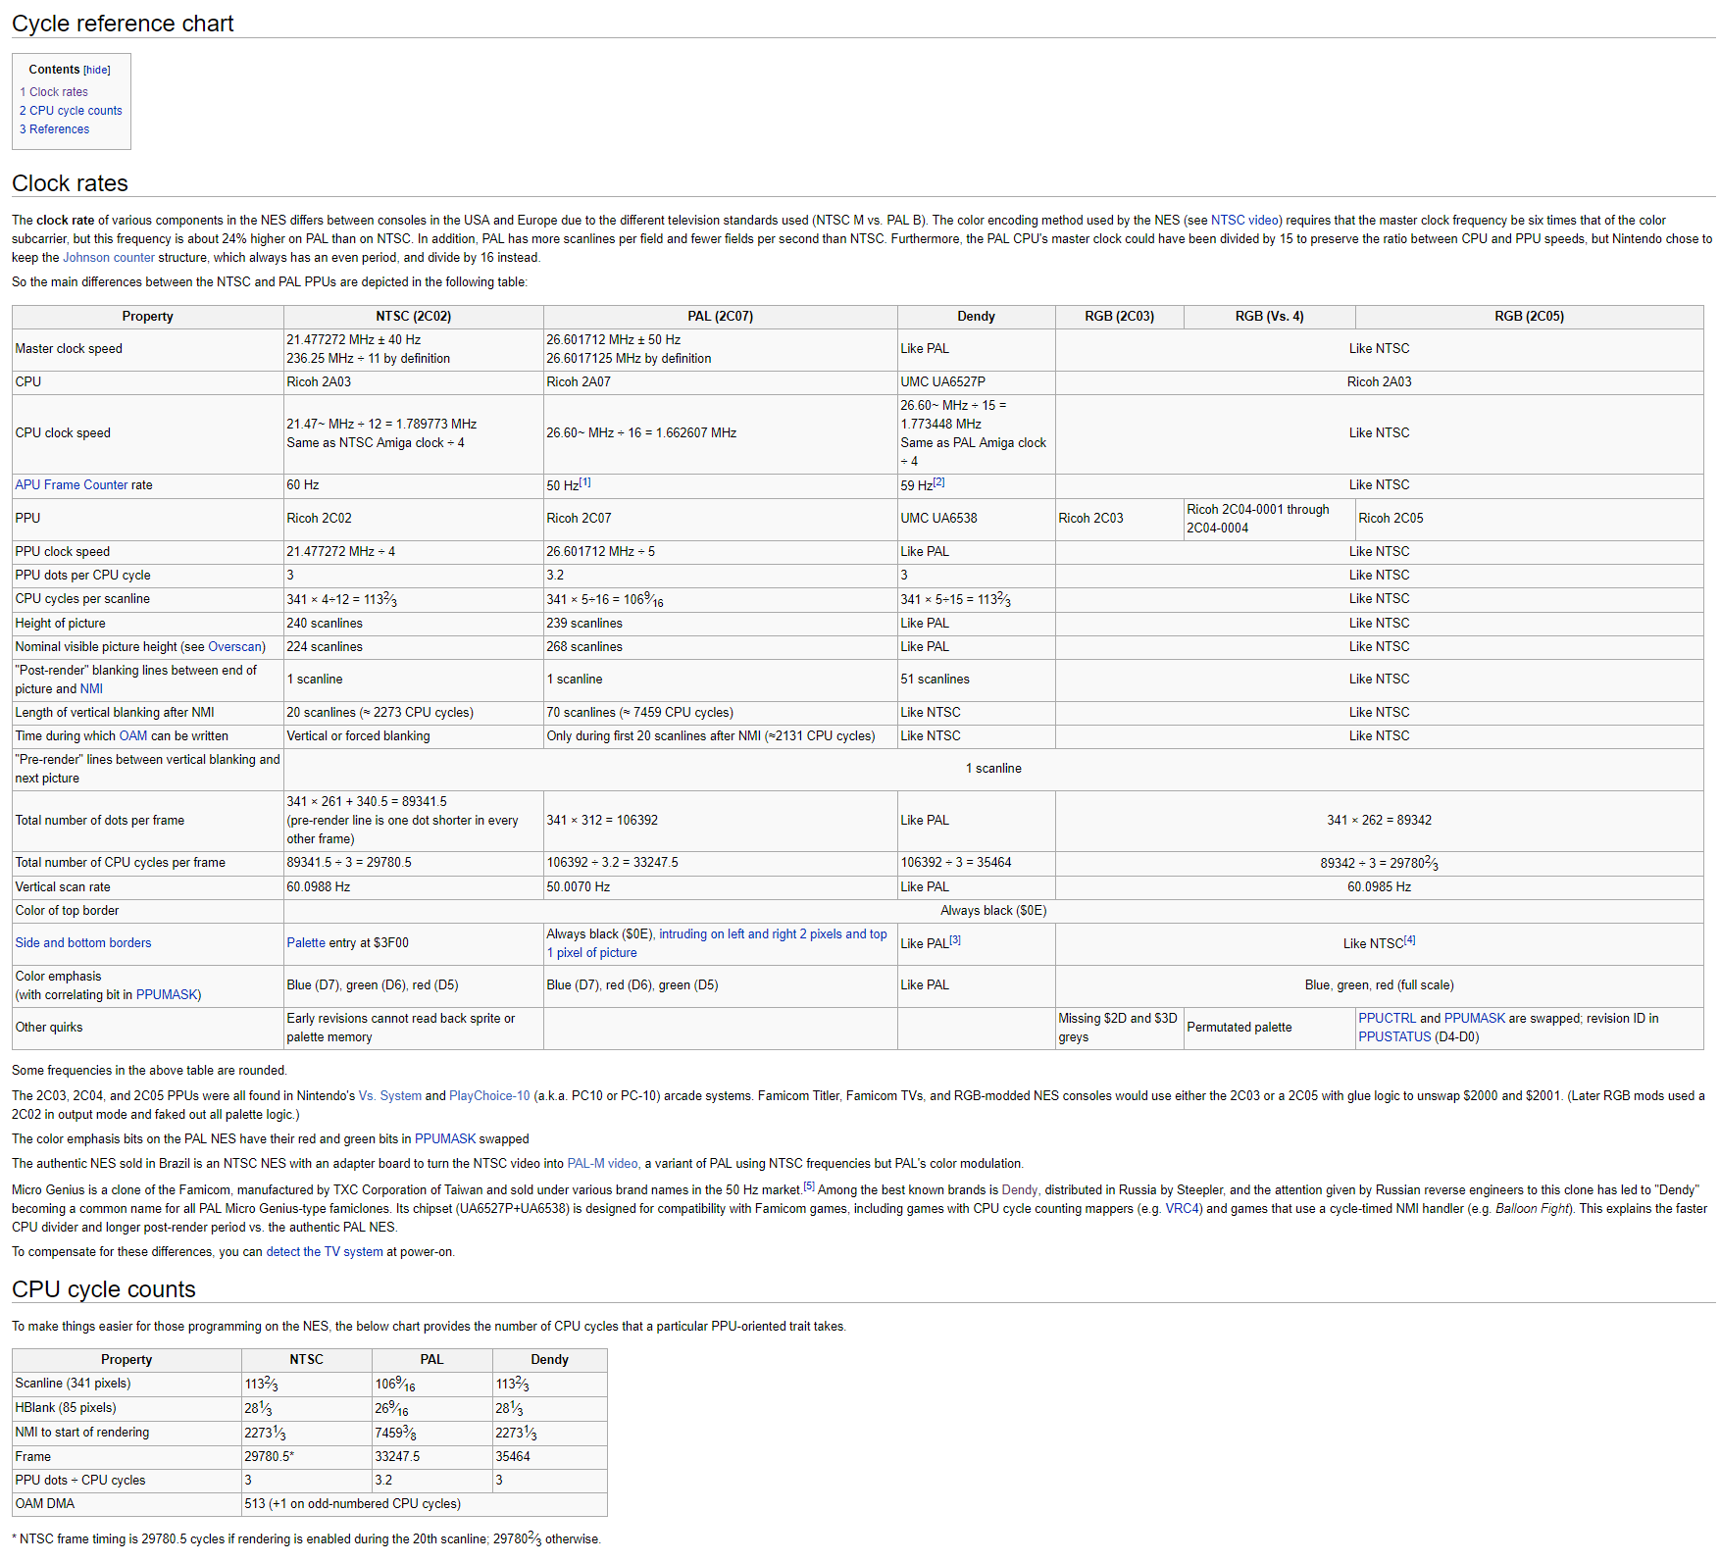Open the Overscan link
Screen dimensions: 1720x1562
pyautogui.click(x=235, y=647)
